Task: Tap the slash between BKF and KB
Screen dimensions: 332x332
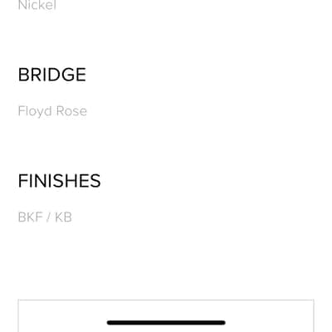Action: (x=48, y=217)
